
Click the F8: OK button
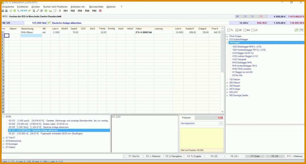[x=275, y=156]
